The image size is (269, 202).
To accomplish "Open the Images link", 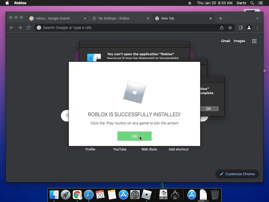I will (239, 41).
